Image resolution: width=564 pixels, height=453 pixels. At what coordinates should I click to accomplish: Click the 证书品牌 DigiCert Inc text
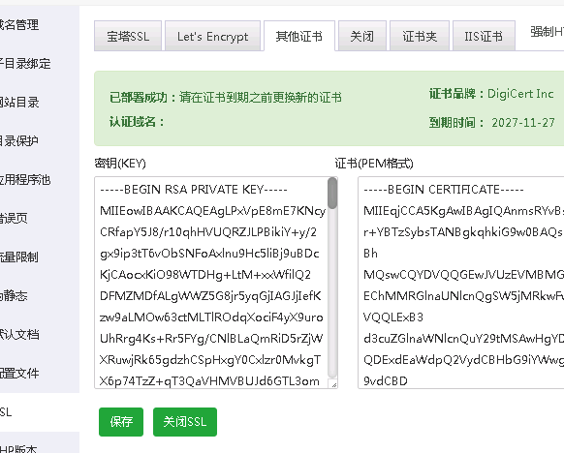(x=491, y=94)
